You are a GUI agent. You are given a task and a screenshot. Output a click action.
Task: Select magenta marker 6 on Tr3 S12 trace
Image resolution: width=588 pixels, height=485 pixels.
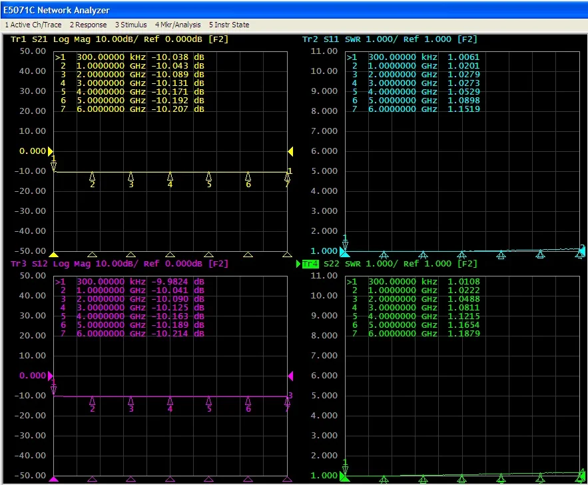tap(248, 404)
